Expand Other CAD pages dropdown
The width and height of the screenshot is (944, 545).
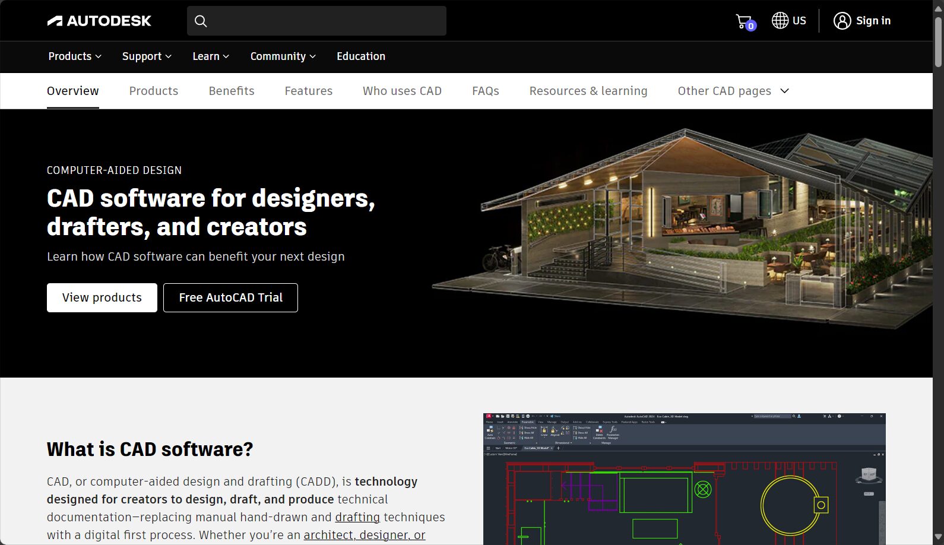733,91
